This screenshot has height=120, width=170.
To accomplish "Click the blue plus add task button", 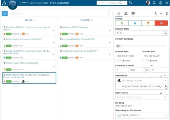I will click(x=5, y=14).
